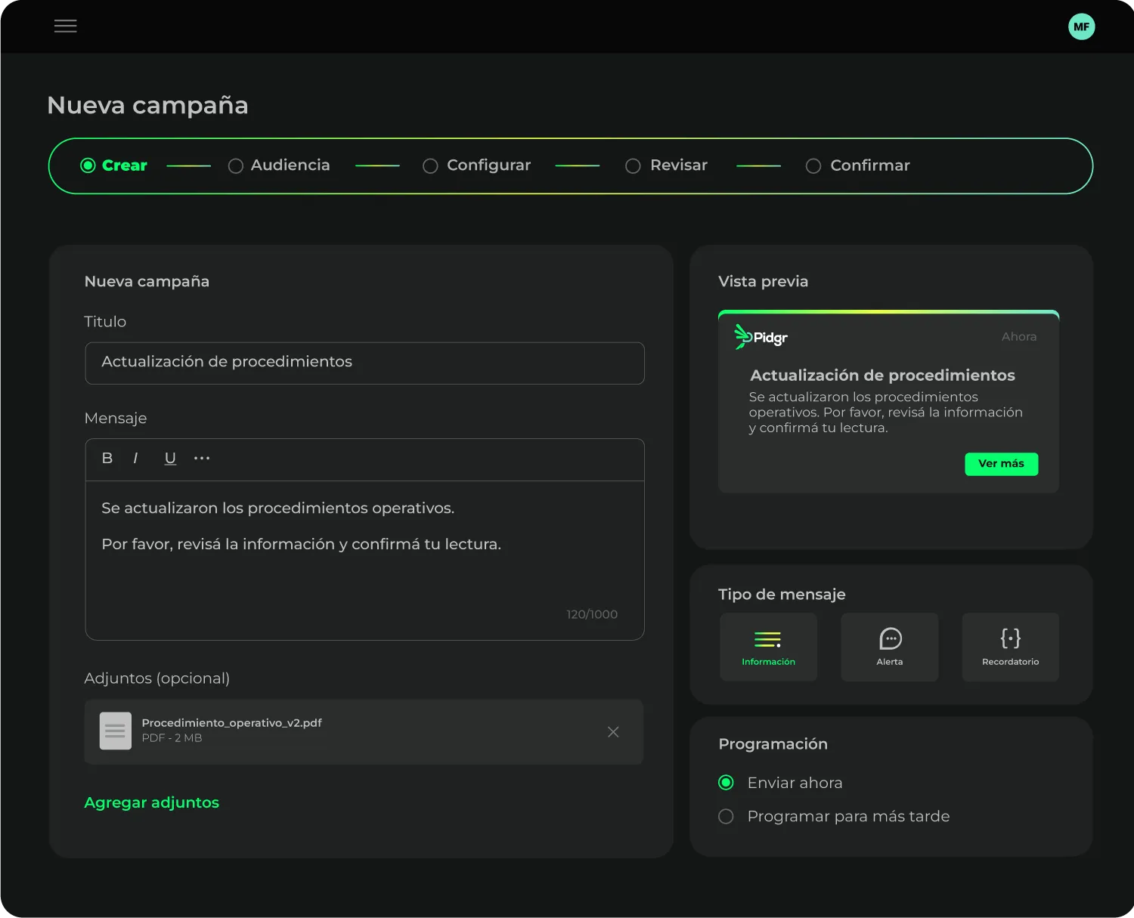Select Alerta message type
This screenshot has width=1134, height=918.
pos(890,647)
